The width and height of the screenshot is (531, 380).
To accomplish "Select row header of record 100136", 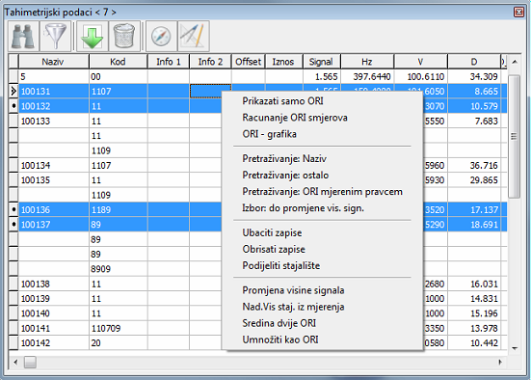I will click(x=13, y=210).
